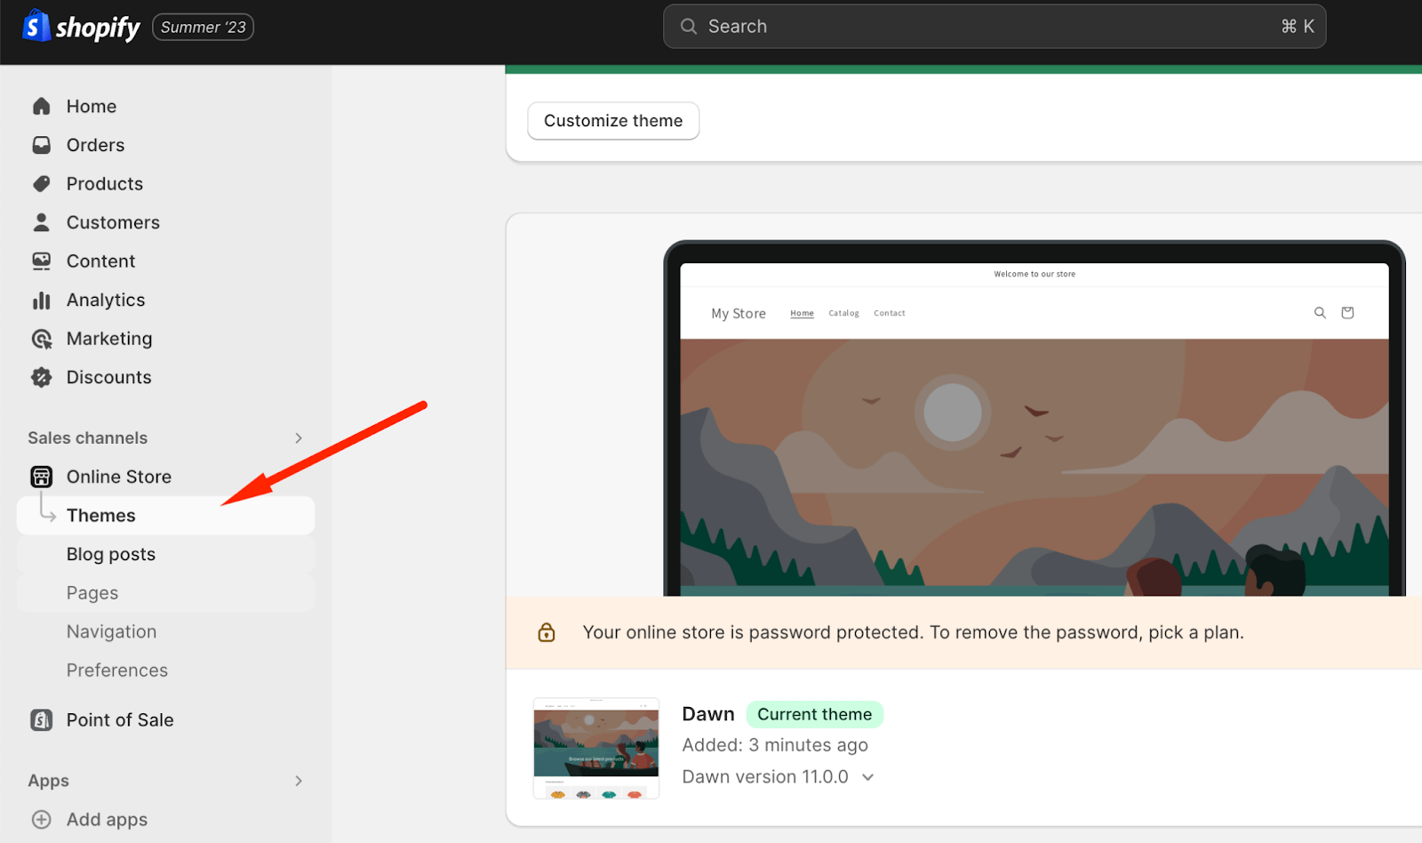1422x843 pixels.
Task: Select the Products icon
Action: (42, 183)
